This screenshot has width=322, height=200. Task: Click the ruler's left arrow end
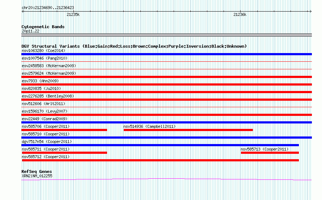23,11
